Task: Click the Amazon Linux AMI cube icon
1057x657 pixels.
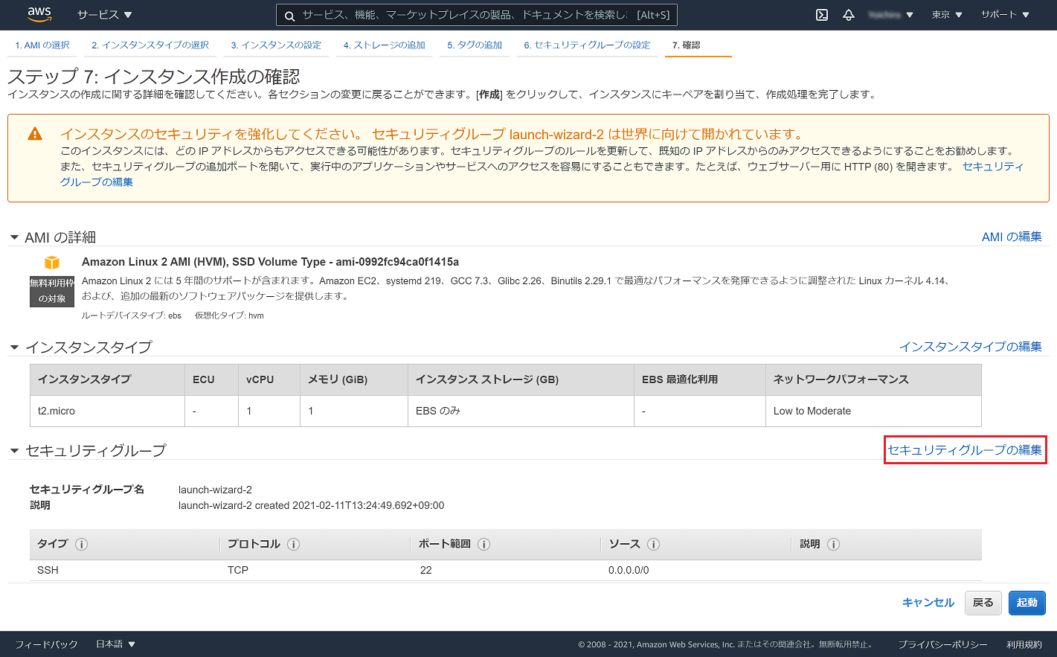Action: tap(51, 262)
